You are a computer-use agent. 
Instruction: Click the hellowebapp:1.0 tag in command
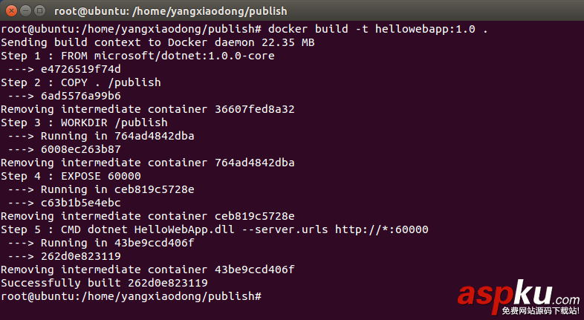click(425, 30)
